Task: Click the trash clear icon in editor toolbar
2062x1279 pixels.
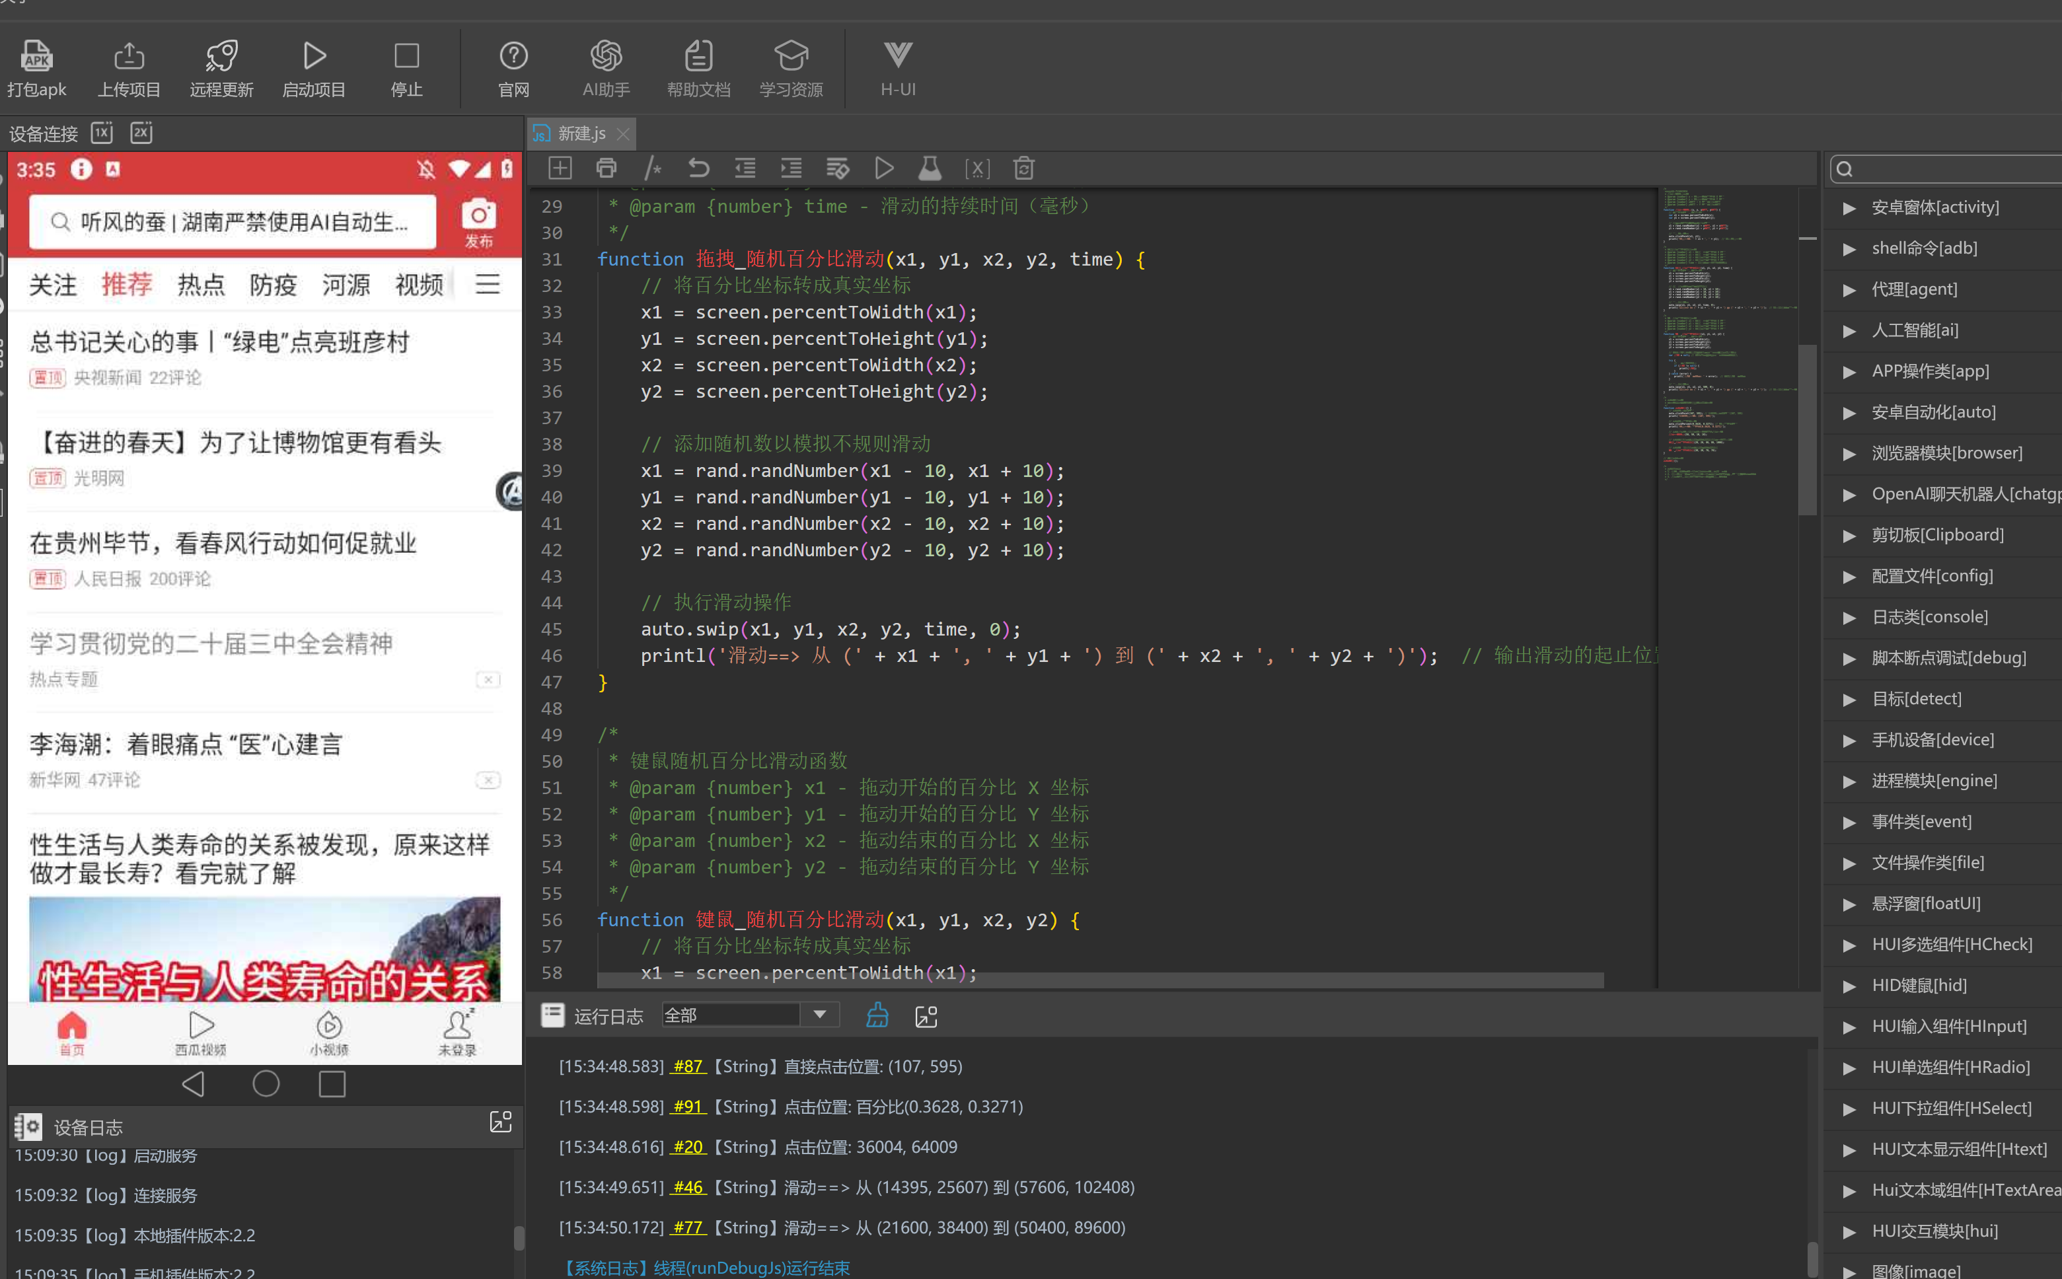Action: (x=1024, y=168)
